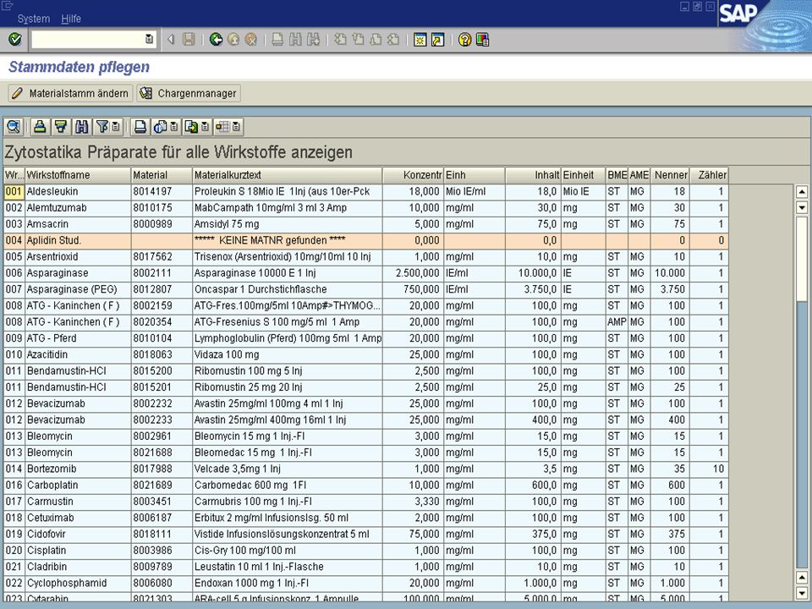The image size is (812, 609).
Task: Click the Materialstamm ändern button
Action: tap(70, 93)
